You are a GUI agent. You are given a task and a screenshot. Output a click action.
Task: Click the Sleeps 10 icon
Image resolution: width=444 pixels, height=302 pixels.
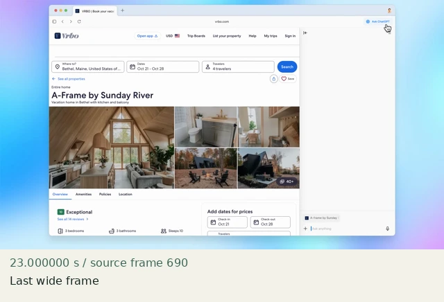pos(164,231)
